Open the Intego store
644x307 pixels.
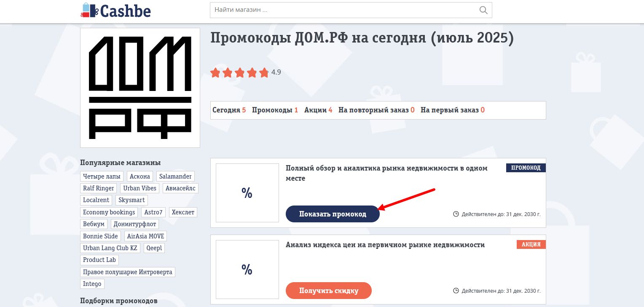[x=92, y=284]
